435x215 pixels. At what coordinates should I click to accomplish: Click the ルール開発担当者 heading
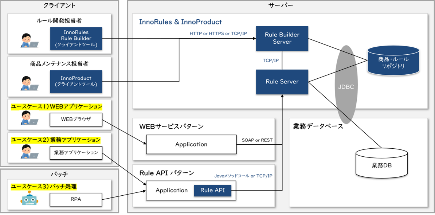59,20
